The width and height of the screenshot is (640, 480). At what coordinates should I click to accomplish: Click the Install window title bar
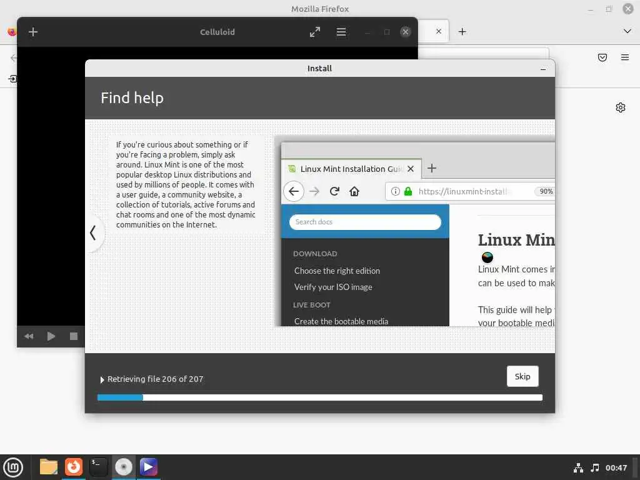(x=319, y=68)
